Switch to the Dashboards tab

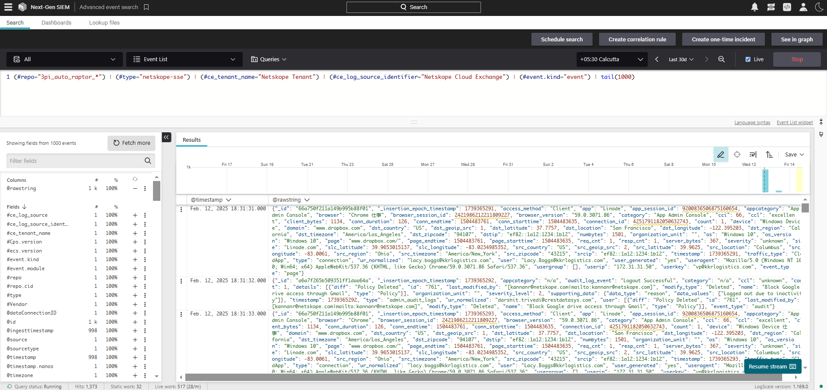pyautogui.click(x=56, y=23)
